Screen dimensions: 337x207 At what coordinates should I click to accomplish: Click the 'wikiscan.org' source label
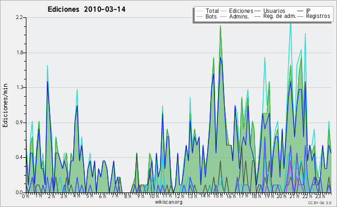(168, 202)
